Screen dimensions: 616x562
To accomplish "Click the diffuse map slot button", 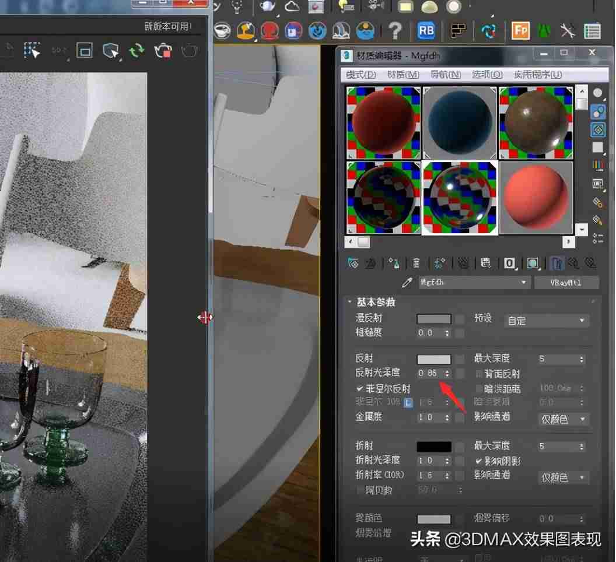I will click(460, 318).
